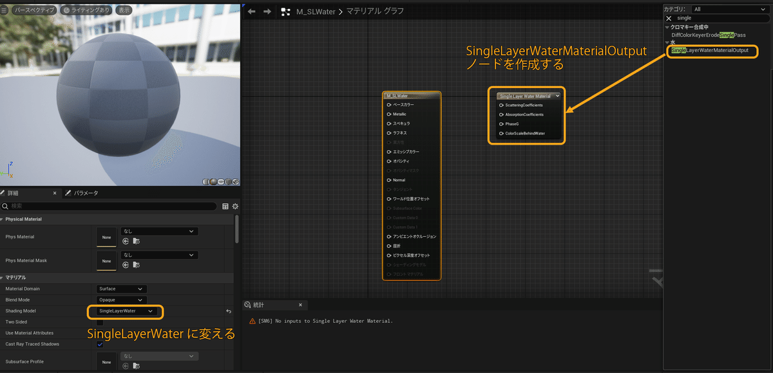Set preview mesh to sphere shape

click(x=215, y=182)
